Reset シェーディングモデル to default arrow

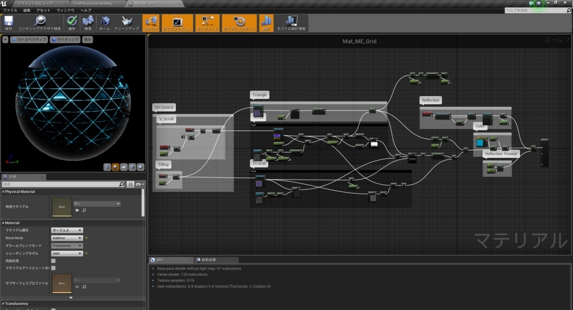point(86,253)
